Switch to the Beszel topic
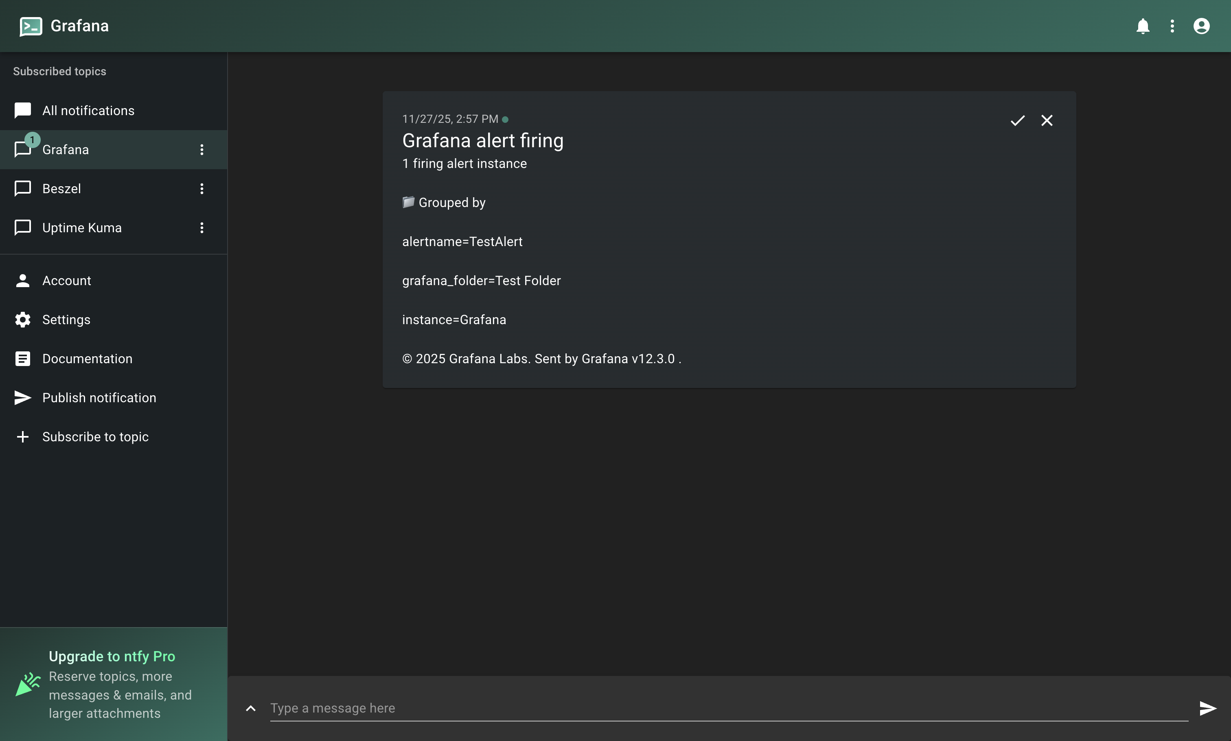Image resolution: width=1231 pixels, height=741 pixels. [61, 189]
